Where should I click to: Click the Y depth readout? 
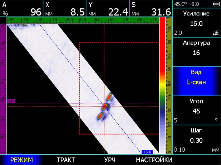point(108,8)
